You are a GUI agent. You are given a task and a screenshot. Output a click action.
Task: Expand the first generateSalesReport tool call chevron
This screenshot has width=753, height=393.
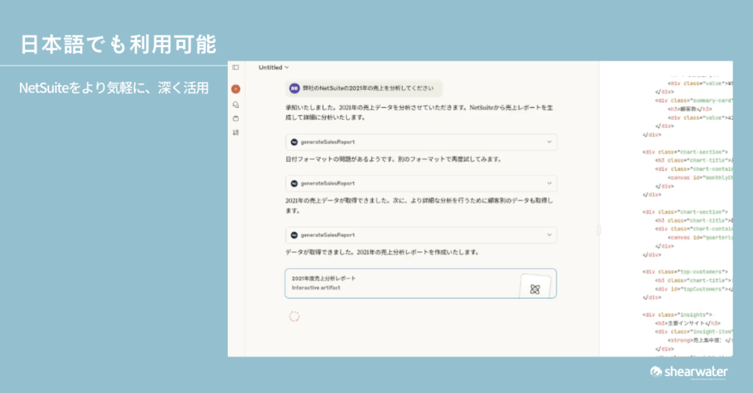[549, 142]
